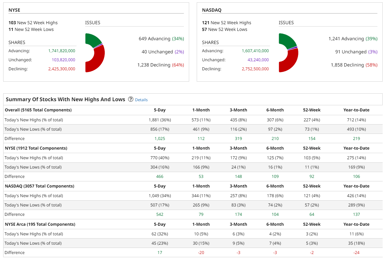Click Overall 3-Month new highs '435 (8%)'
This screenshot has width=385, height=261.
click(x=238, y=120)
